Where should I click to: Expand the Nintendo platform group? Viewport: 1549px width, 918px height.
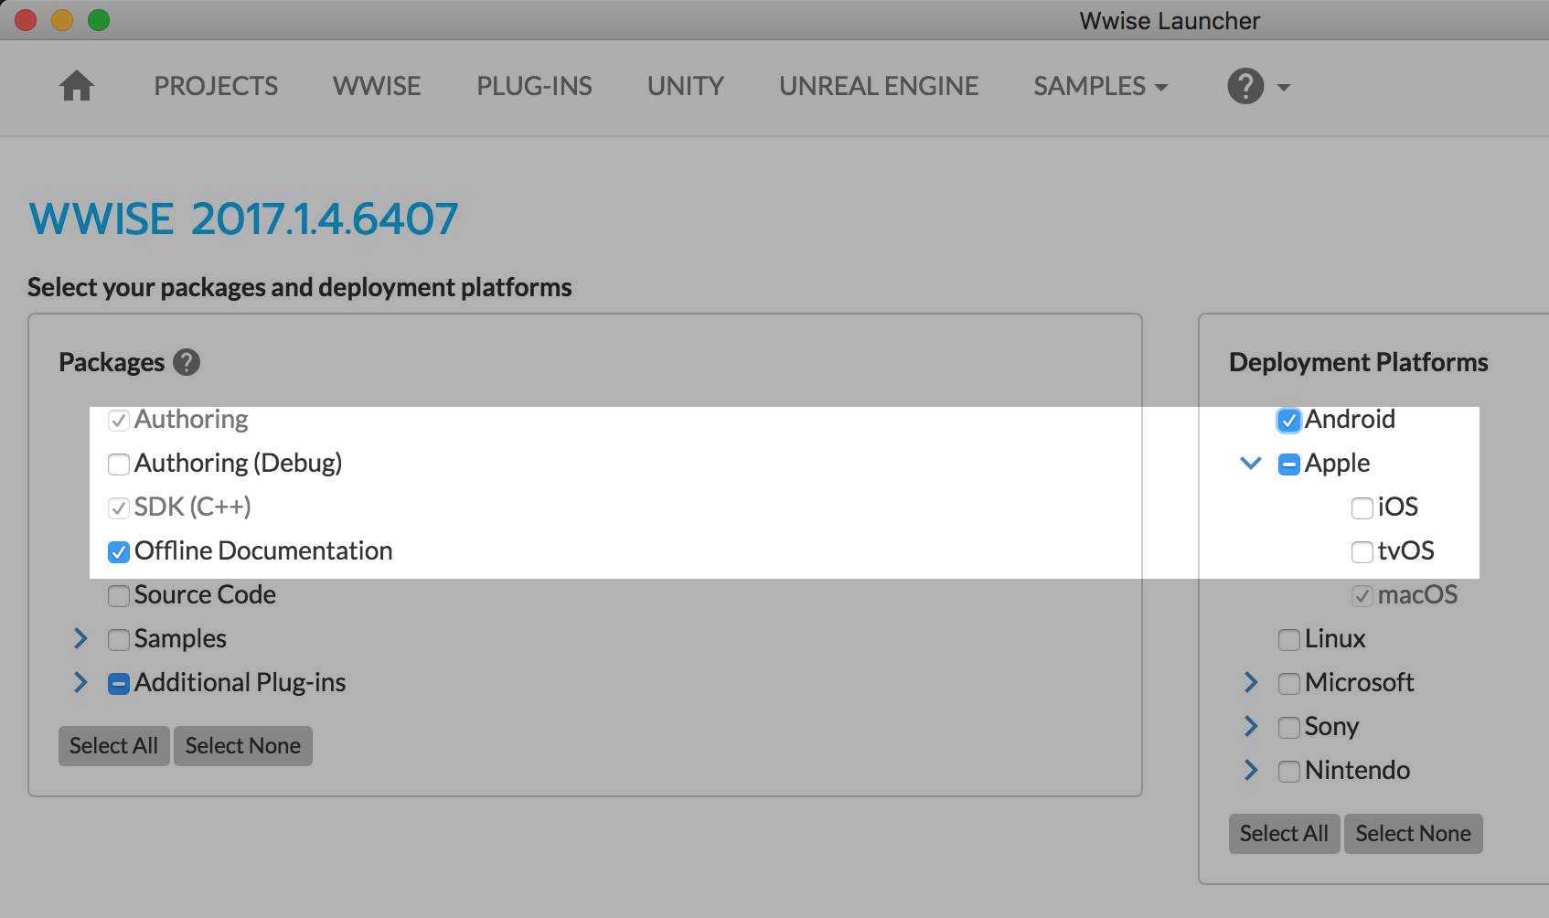(x=1251, y=770)
